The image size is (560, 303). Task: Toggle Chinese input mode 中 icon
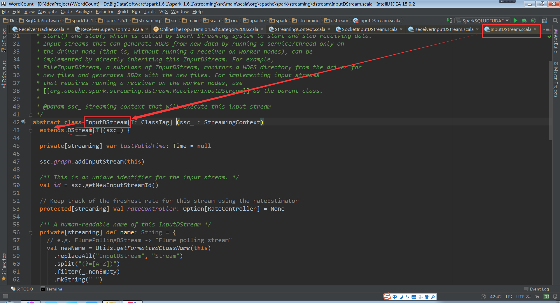point(395,297)
